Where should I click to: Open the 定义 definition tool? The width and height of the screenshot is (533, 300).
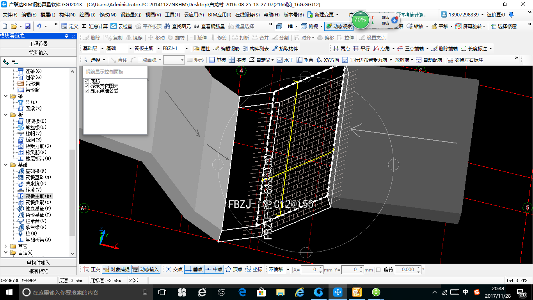(x=70, y=26)
